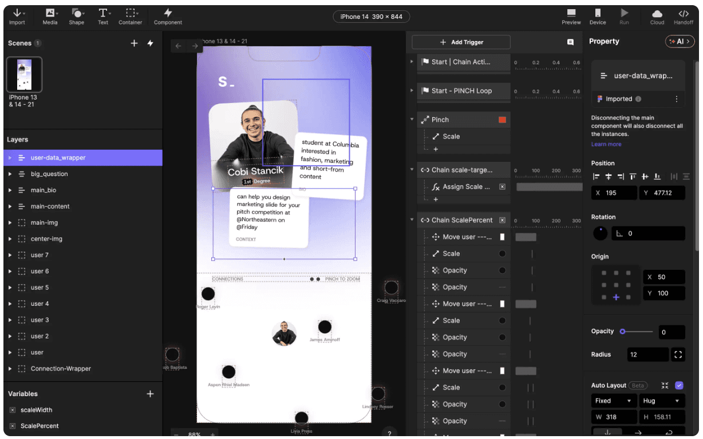This screenshot has height=439, width=703.
Task: Open the Fixed width mode dropdown
Action: (x=614, y=401)
